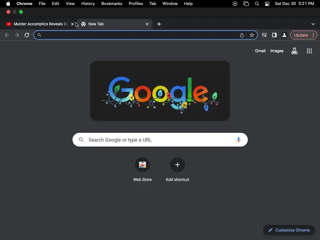Open the media controls icon in toolbar
Viewport: 320px width, 240px height.
[x=264, y=35]
